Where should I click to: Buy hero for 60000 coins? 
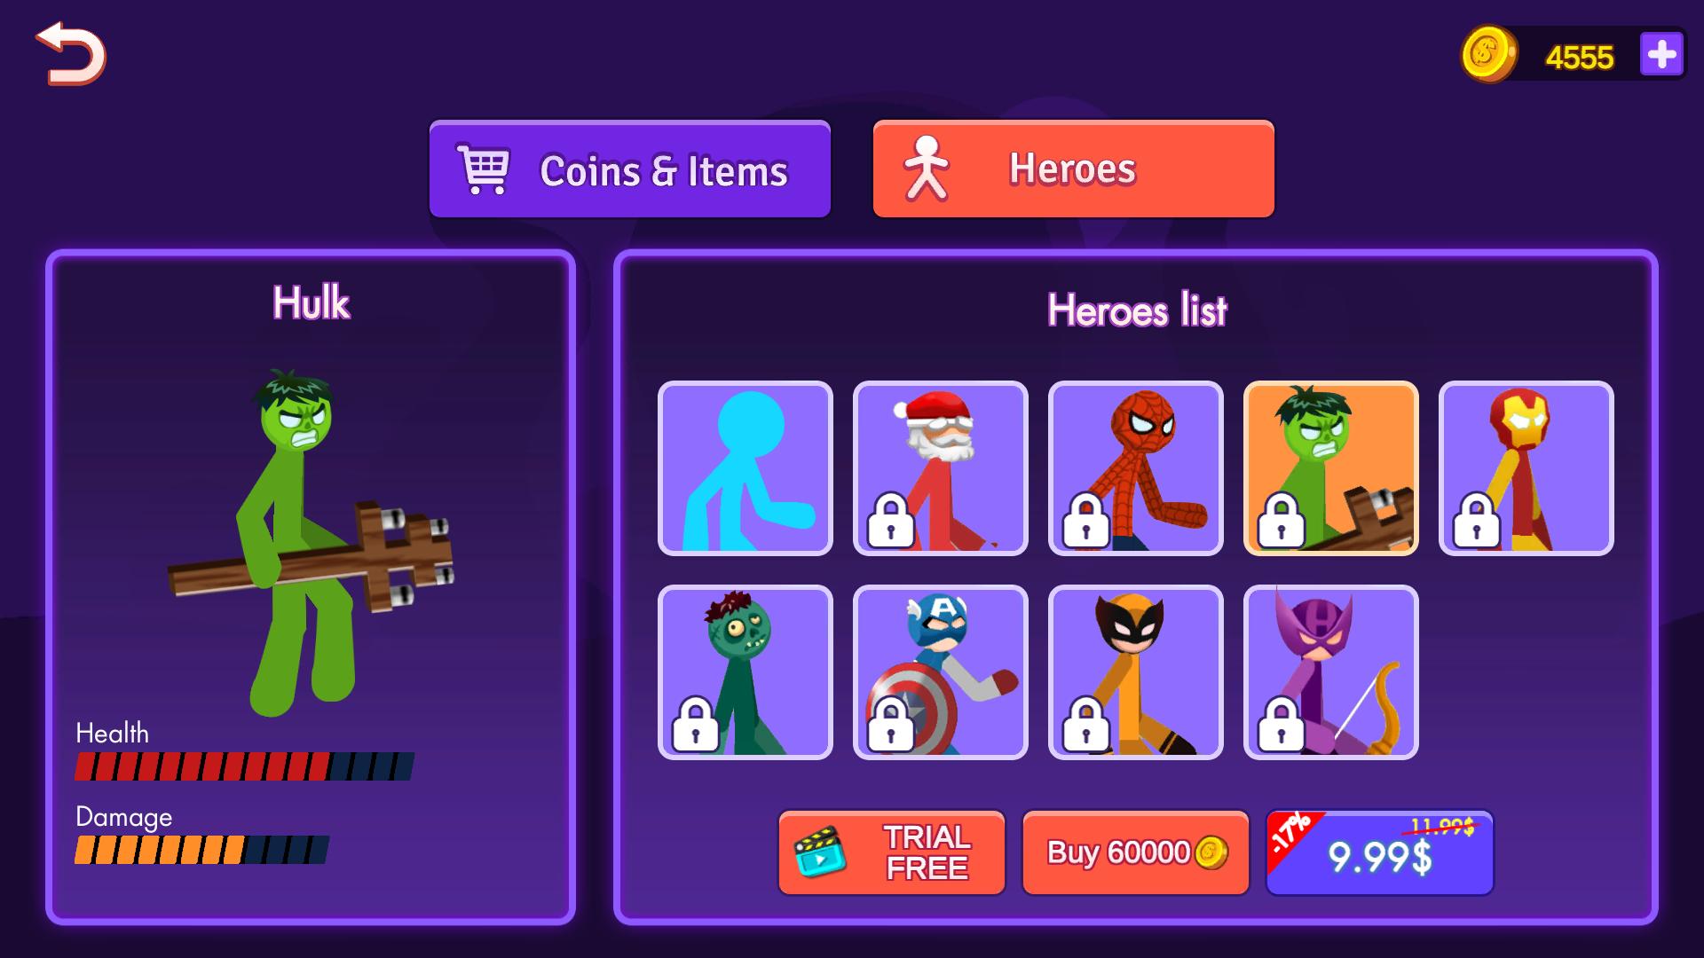coord(1136,852)
